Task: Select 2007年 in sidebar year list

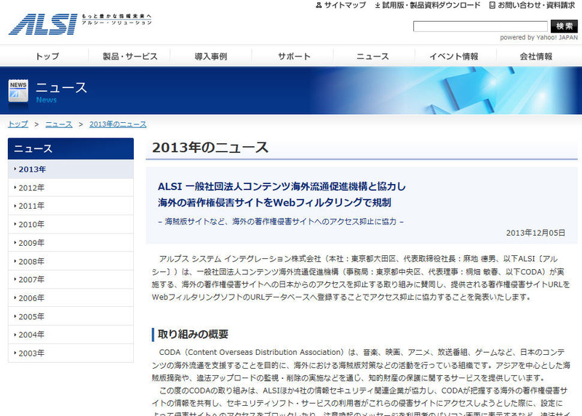Action: point(31,279)
